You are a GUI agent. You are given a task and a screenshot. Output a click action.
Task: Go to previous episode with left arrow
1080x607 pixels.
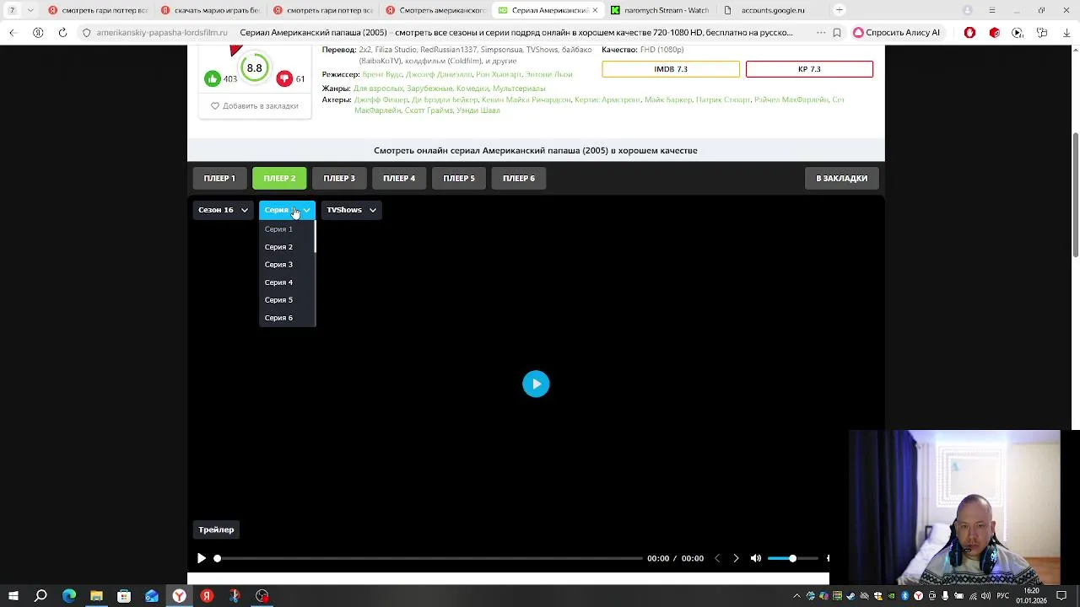coord(717,558)
